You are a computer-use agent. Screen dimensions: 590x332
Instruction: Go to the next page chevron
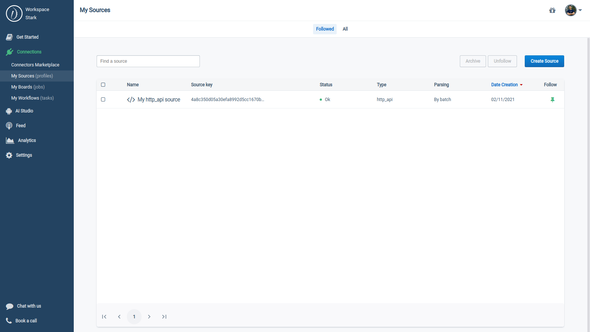pyautogui.click(x=149, y=317)
